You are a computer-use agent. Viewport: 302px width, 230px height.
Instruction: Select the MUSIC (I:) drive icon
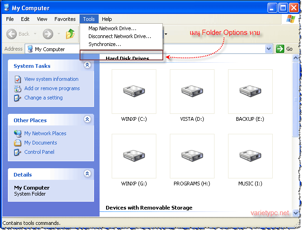pyautogui.click(x=250, y=156)
